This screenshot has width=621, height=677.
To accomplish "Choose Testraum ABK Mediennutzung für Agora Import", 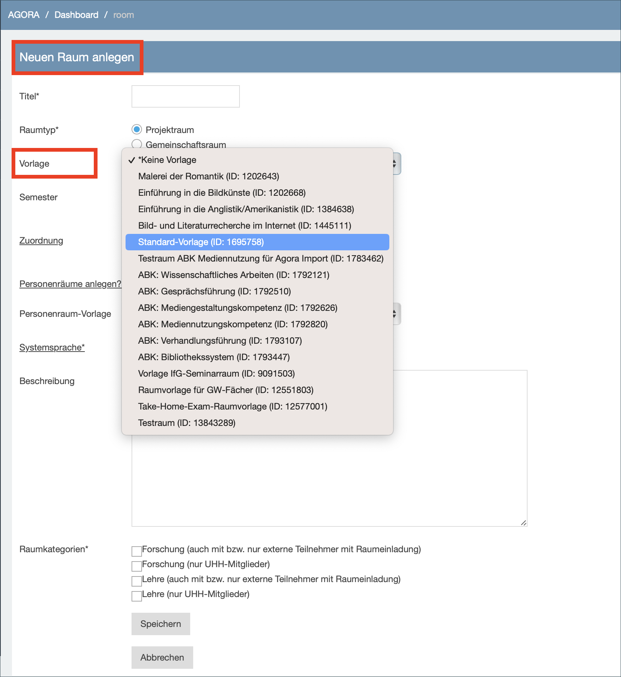I will coord(257,259).
